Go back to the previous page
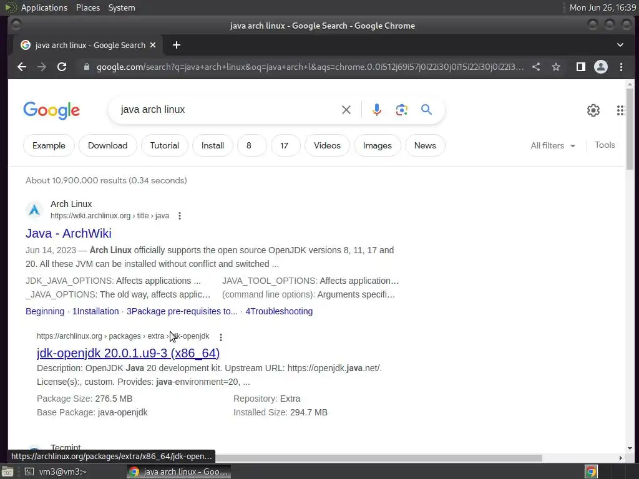The height and width of the screenshot is (479, 639). [22, 67]
